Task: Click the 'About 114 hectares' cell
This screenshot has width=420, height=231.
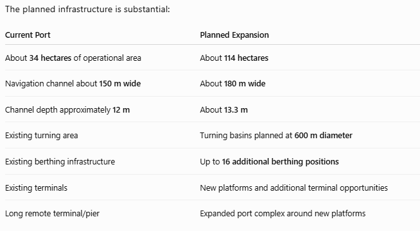Action: (x=234, y=58)
